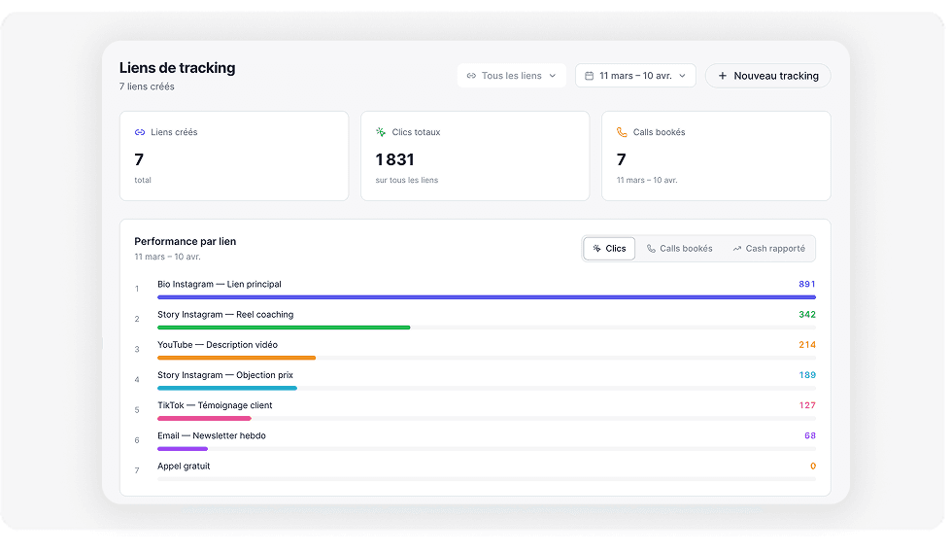The height and width of the screenshot is (553, 951).
Task: Click the 7 liens créés subtitle
Action: [147, 86]
